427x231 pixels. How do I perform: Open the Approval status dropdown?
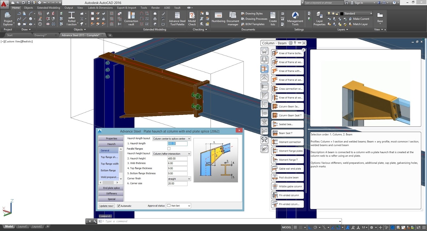tap(179, 205)
